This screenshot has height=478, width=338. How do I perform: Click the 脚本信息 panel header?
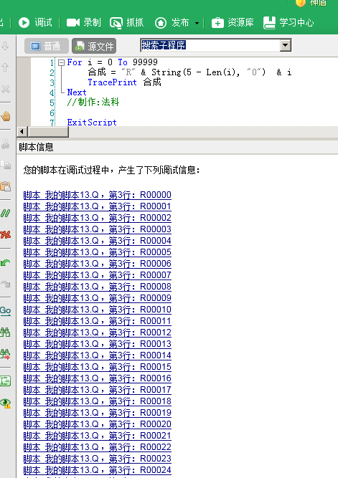click(x=177, y=147)
